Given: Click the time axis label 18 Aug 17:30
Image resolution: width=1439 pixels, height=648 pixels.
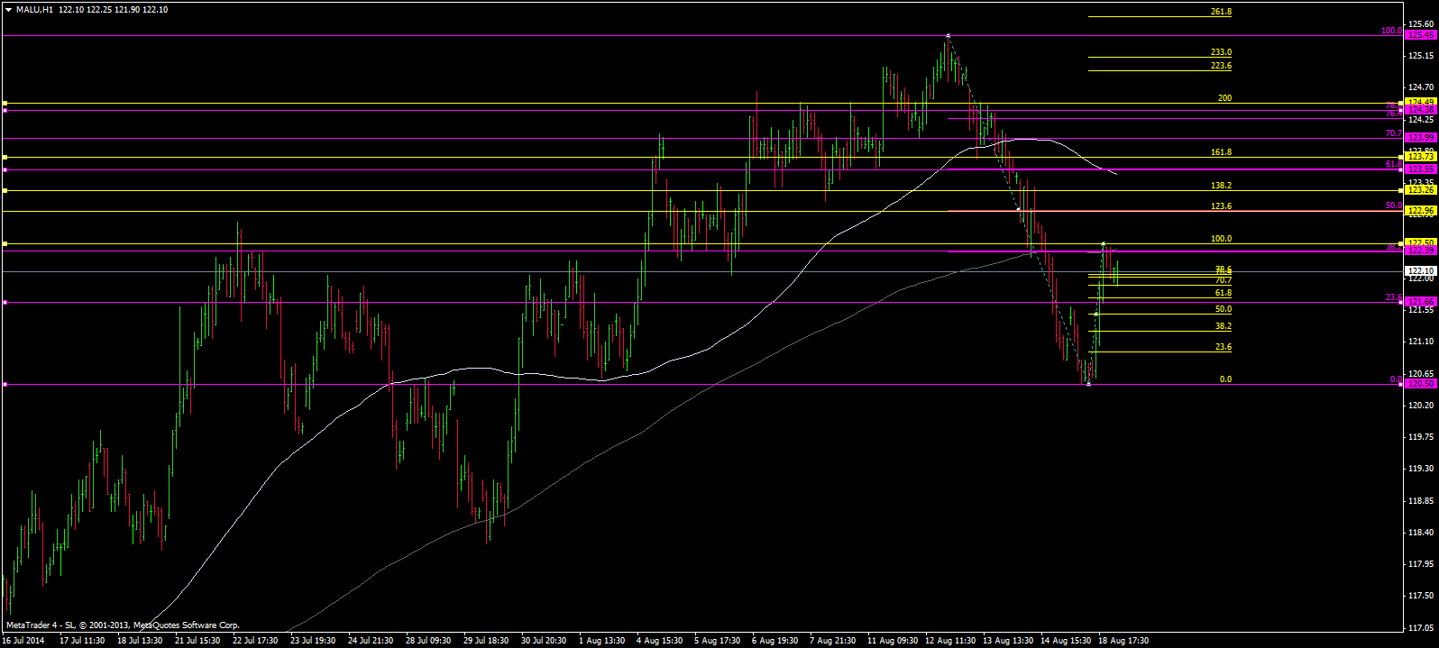Looking at the screenshot, I should 1123,641.
